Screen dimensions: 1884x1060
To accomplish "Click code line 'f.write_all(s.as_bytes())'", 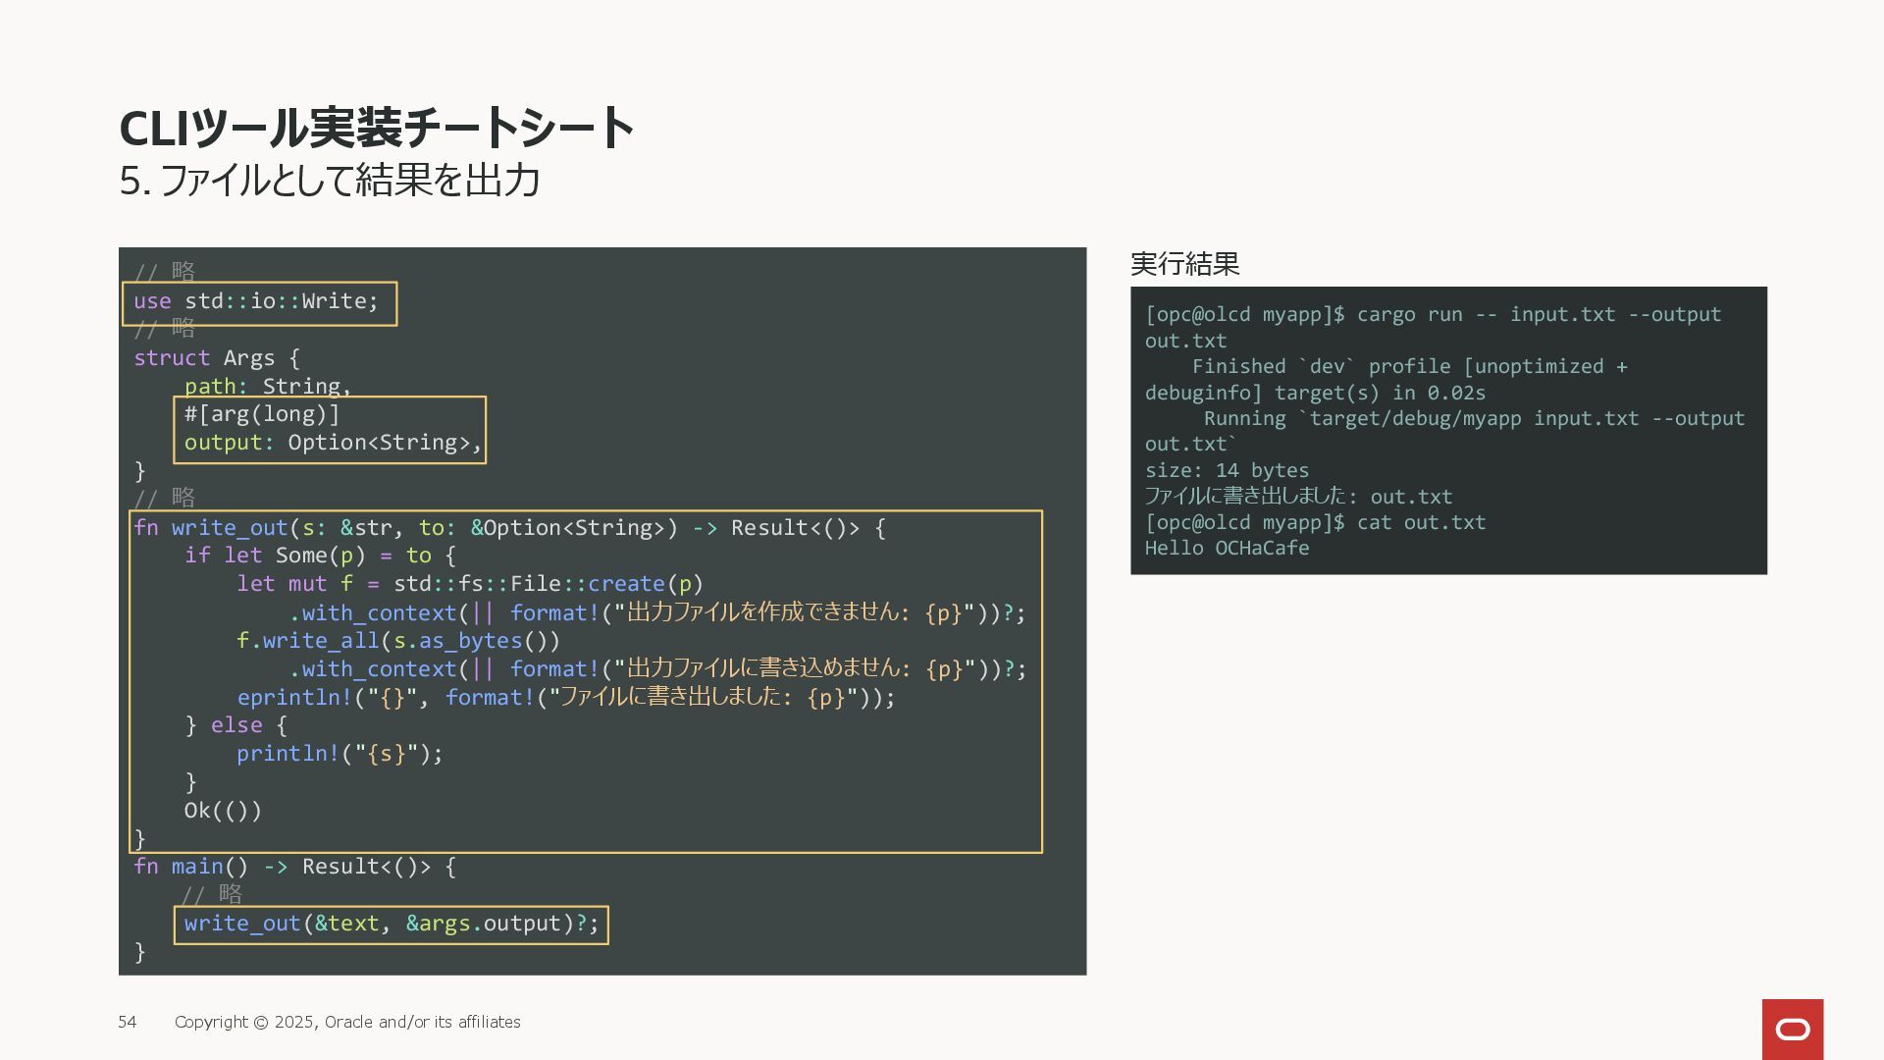I will tap(398, 641).
